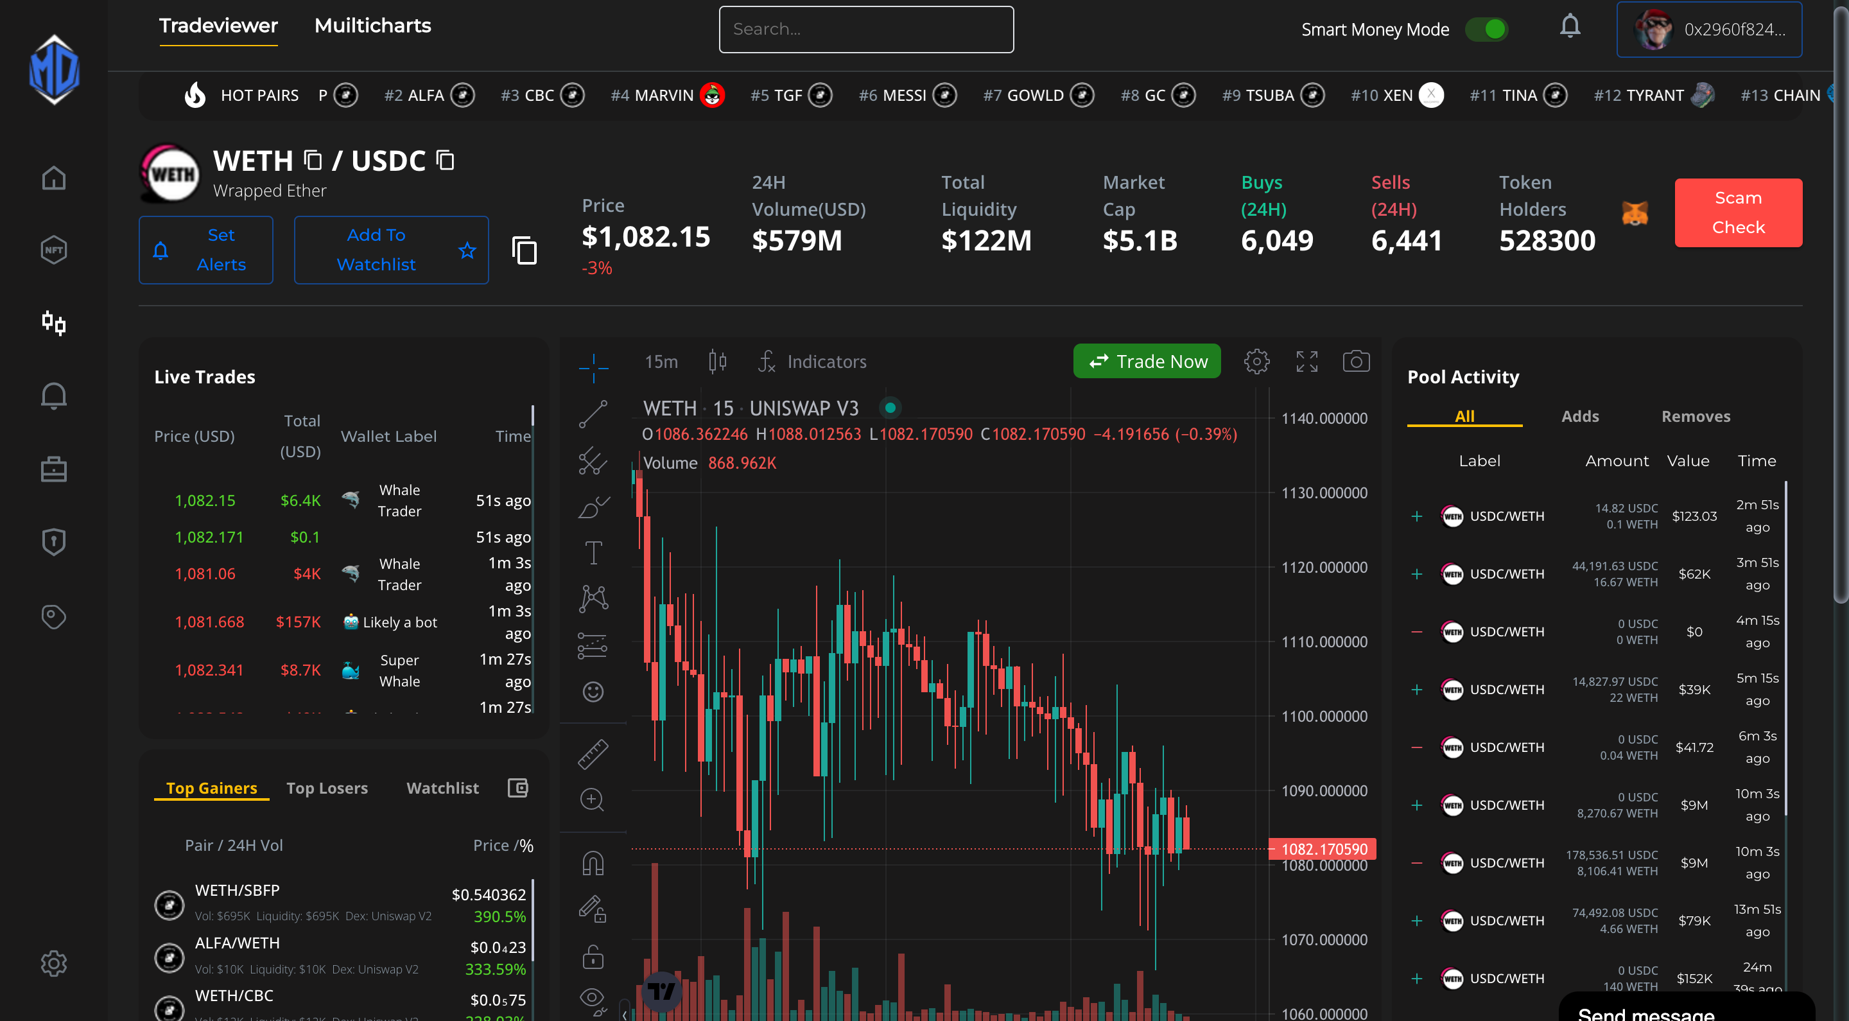Screen dimensions: 1849x1021
Task: Select the chart crosshair cursor tool
Action: [594, 367]
